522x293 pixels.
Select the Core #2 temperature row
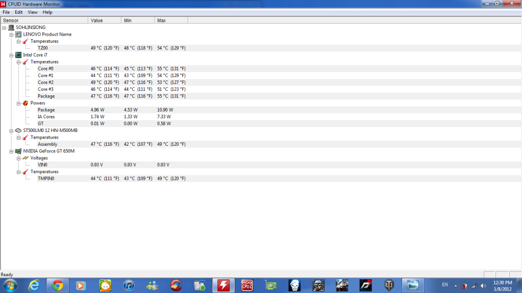point(45,83)
